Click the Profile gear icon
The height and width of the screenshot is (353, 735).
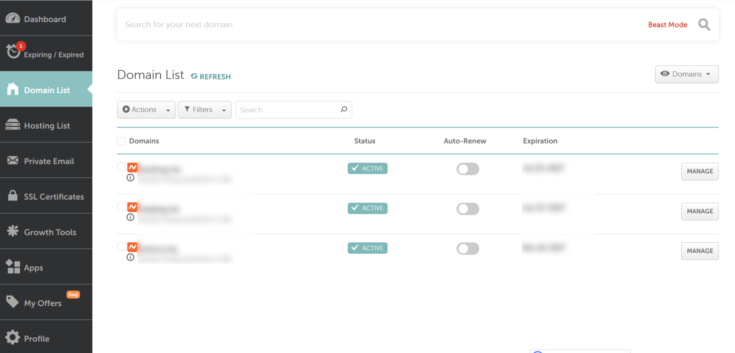[x=13, y=337]
